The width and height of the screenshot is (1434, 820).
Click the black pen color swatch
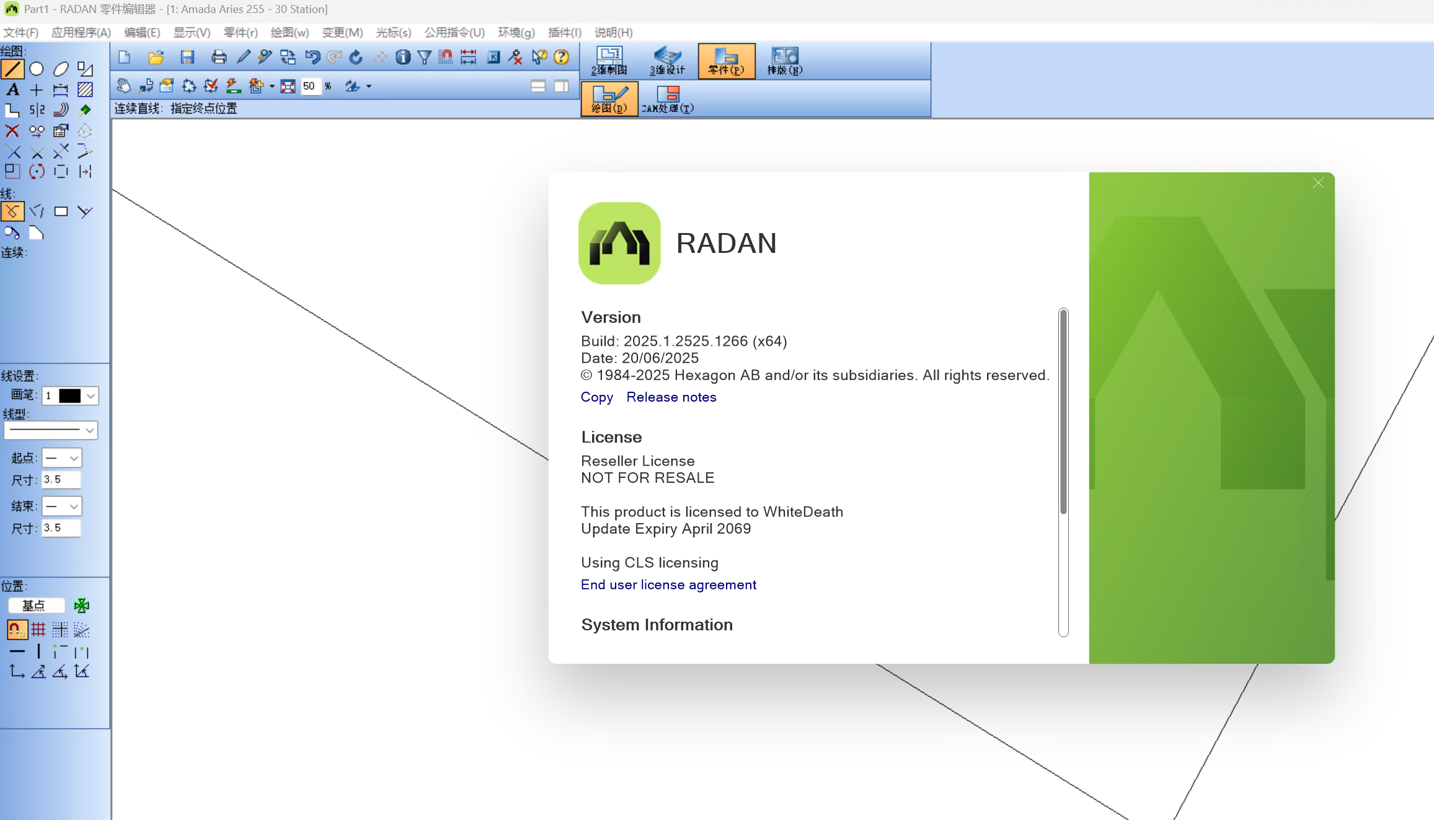pos(69,396)
